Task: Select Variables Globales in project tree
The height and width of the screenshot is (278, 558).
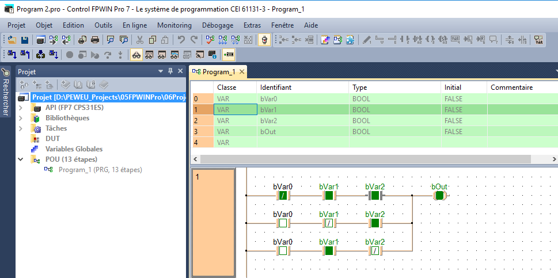Action: [74, 149]
